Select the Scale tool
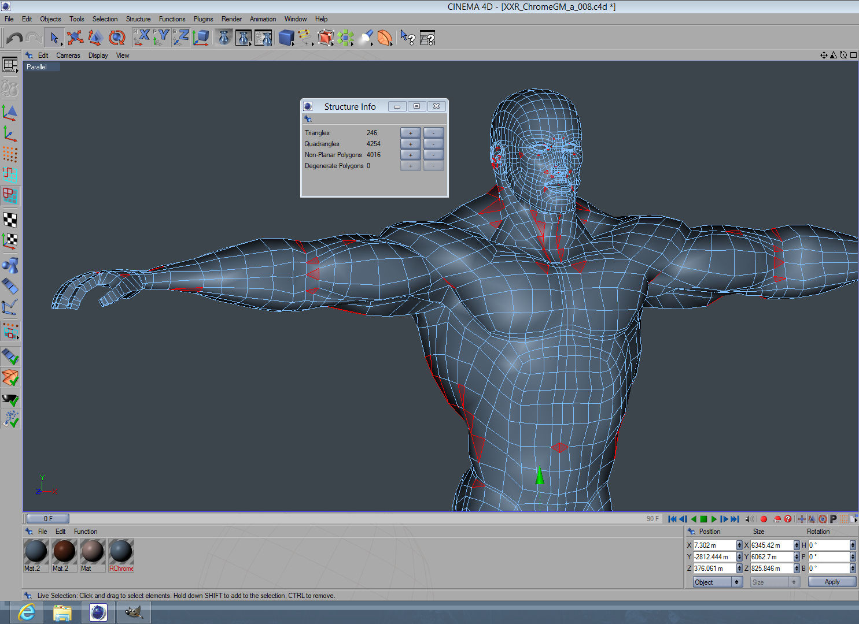Viewport: 859px width, 624px height. coord(95,38)
